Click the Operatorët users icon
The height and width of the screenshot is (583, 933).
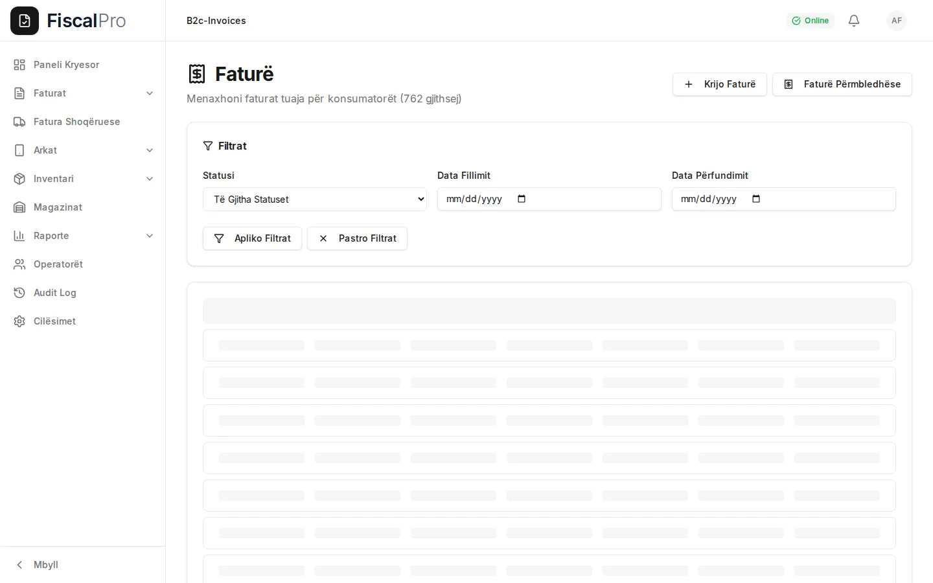point(19,264)
